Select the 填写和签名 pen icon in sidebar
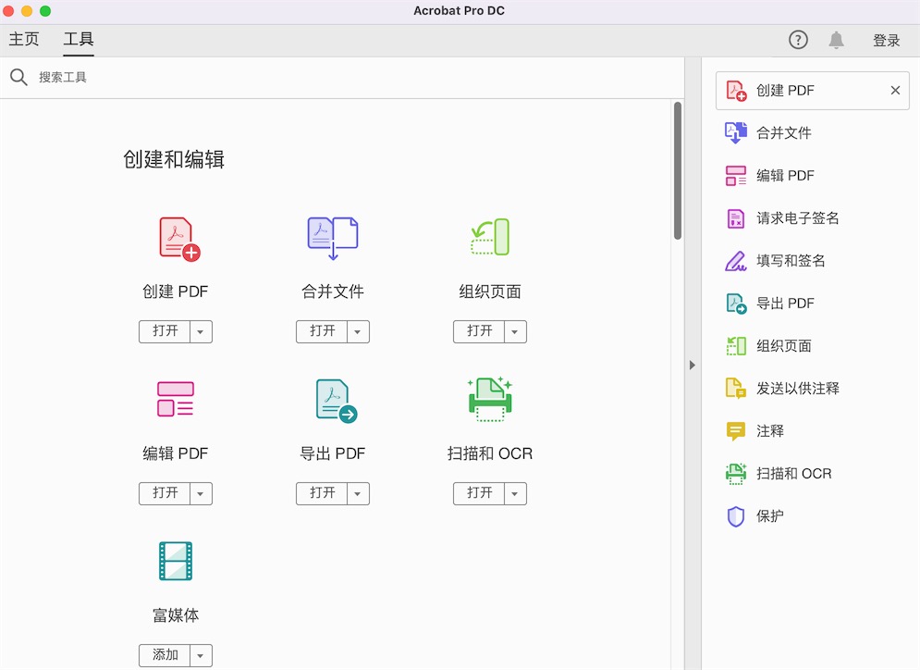Image resolution: width=920 pixels, height=670 pixels. click(736, 261)
